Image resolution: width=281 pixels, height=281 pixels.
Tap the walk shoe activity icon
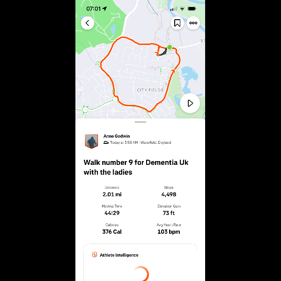click(106, 142)
